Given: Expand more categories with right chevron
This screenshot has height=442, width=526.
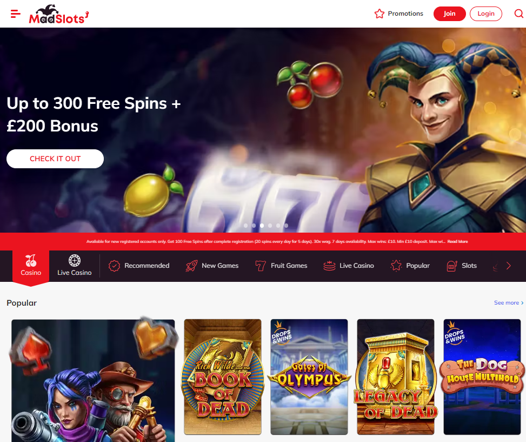Looking at the screenshot, I should (509, 266).
